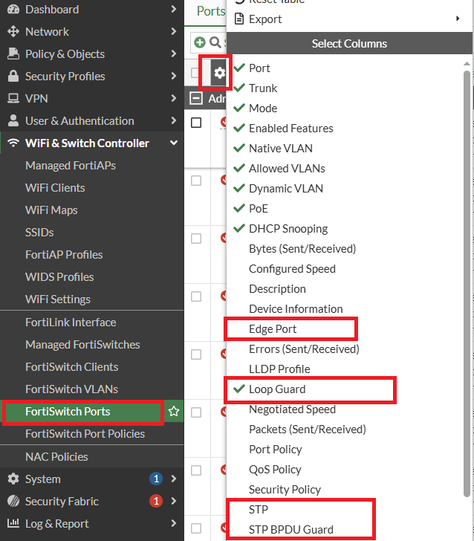
Task: Open FortiSwitch Port Policies page
Action: [85, 434]
